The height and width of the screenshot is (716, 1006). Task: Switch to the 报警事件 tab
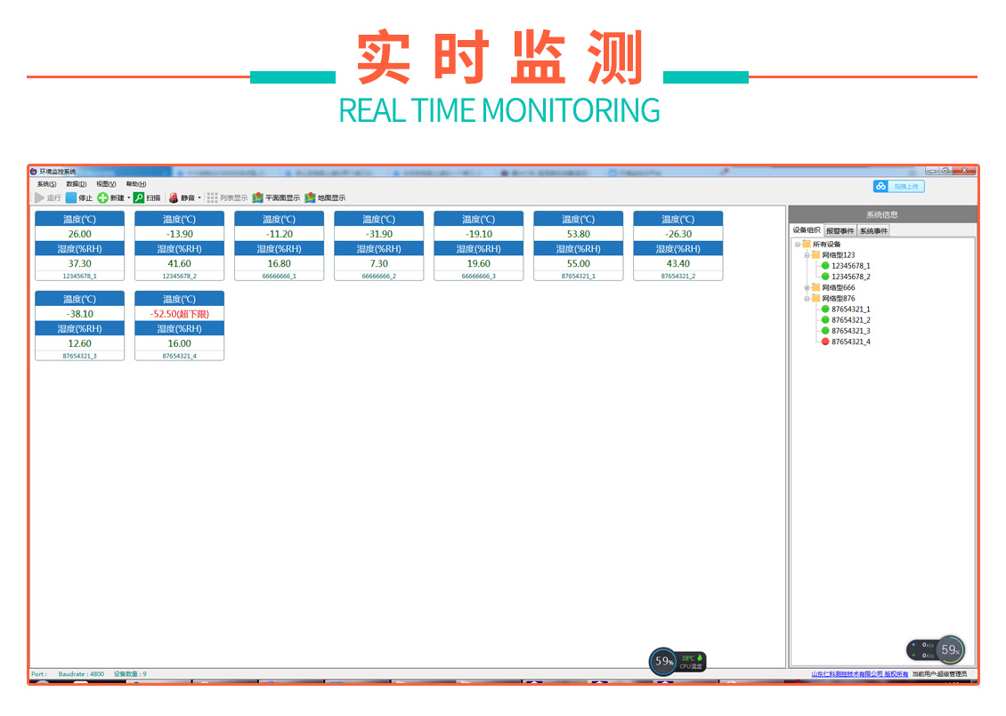pos(840,231)
